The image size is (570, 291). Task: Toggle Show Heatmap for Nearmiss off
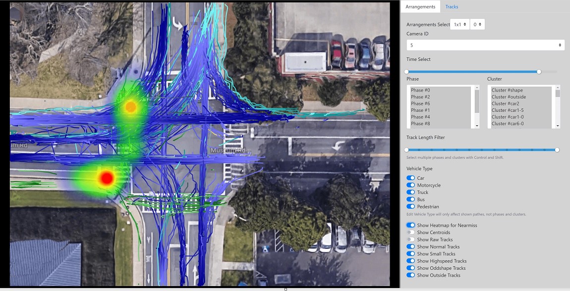click(x=410, y=225)
